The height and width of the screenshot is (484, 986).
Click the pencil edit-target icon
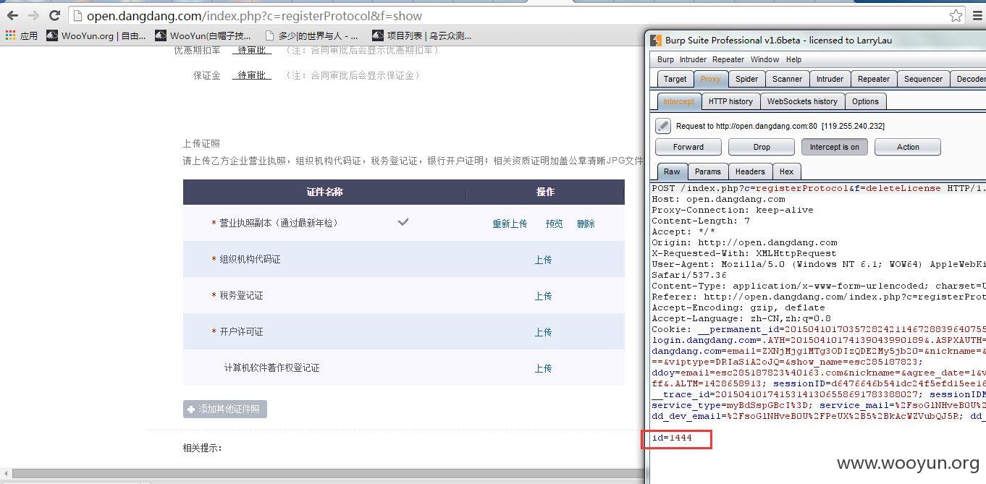click(663, 126)
